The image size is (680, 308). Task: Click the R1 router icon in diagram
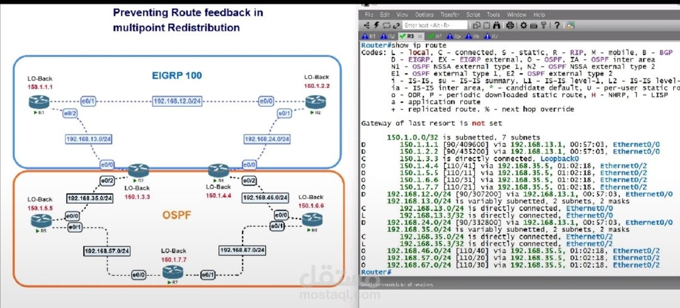point(39,102)
